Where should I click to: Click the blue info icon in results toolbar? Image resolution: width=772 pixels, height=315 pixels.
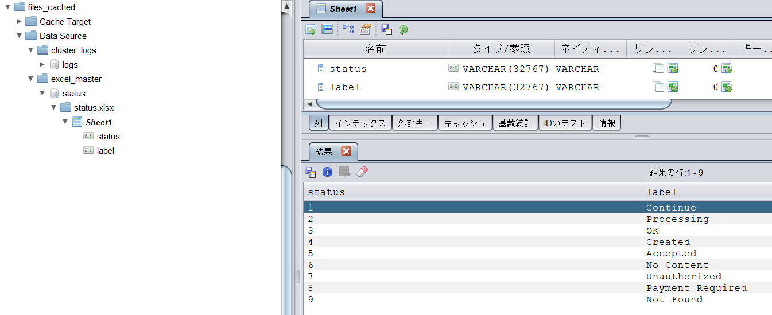click(327, 172)
